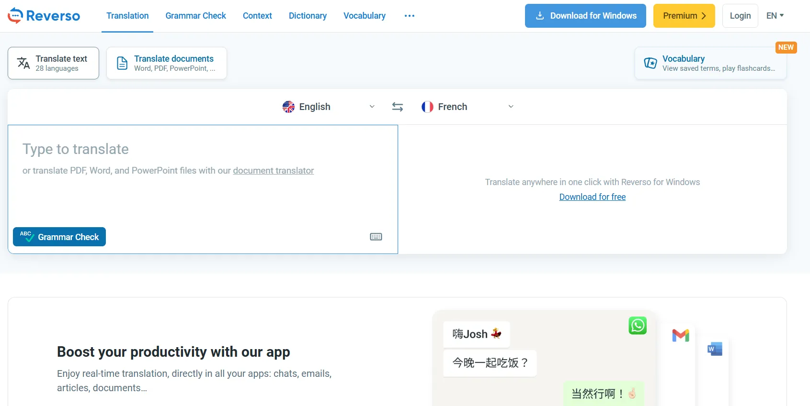Click Download for Windows button
This screenshot has height=406, width=810.
[585, 16]
